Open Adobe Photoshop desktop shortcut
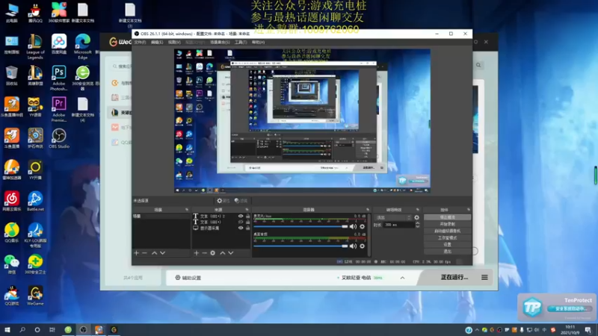The image size is (598, 336). tap(59, 78)
